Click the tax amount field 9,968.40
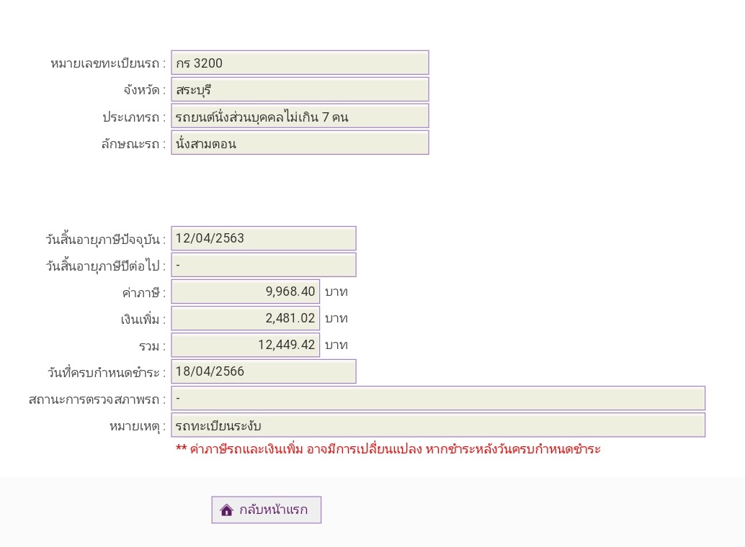The height and width of the screenshot is (547, 745). click(x=246, y=291)
